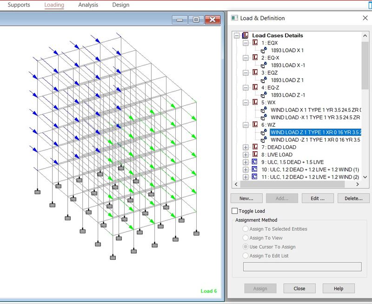Click the load case icon beside 5 : WX

(x=255, y=102)
